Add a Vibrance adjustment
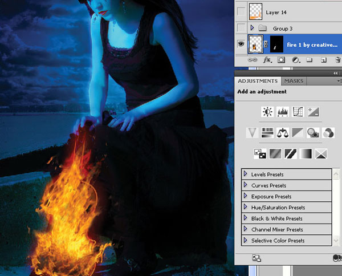Screen dimensions: 342x276 click(252, 133)
